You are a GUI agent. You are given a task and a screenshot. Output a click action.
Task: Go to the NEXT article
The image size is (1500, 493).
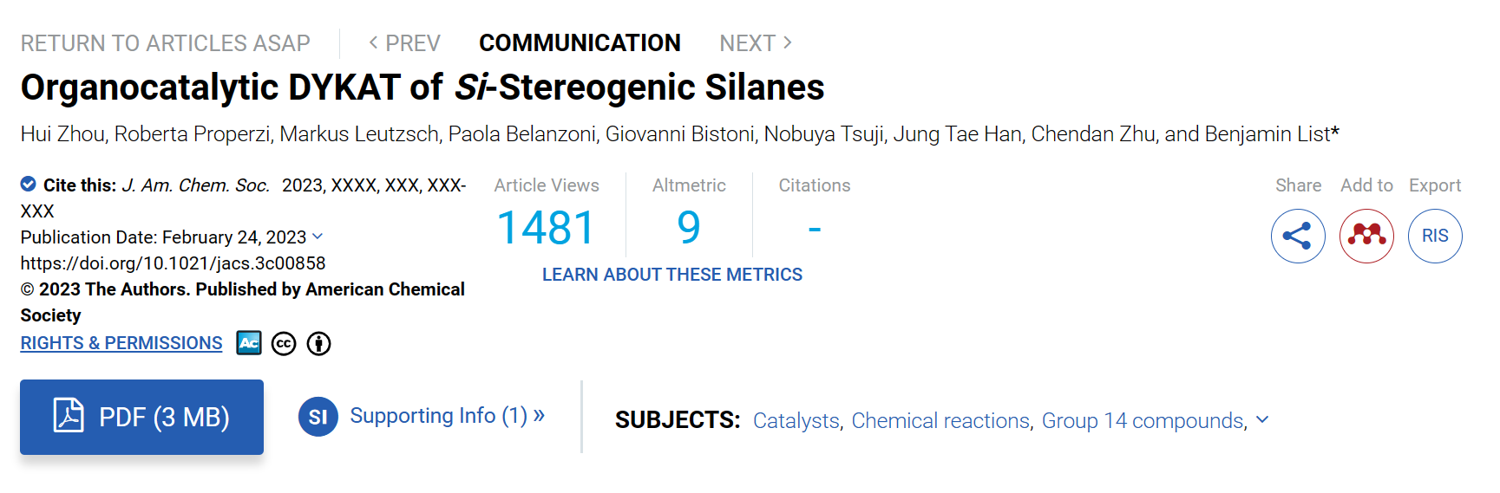pyautogui.click(x=756, y=42)
